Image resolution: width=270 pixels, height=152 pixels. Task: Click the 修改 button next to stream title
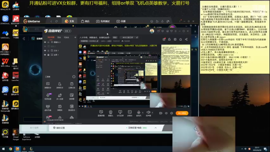[x=115, y=37]
